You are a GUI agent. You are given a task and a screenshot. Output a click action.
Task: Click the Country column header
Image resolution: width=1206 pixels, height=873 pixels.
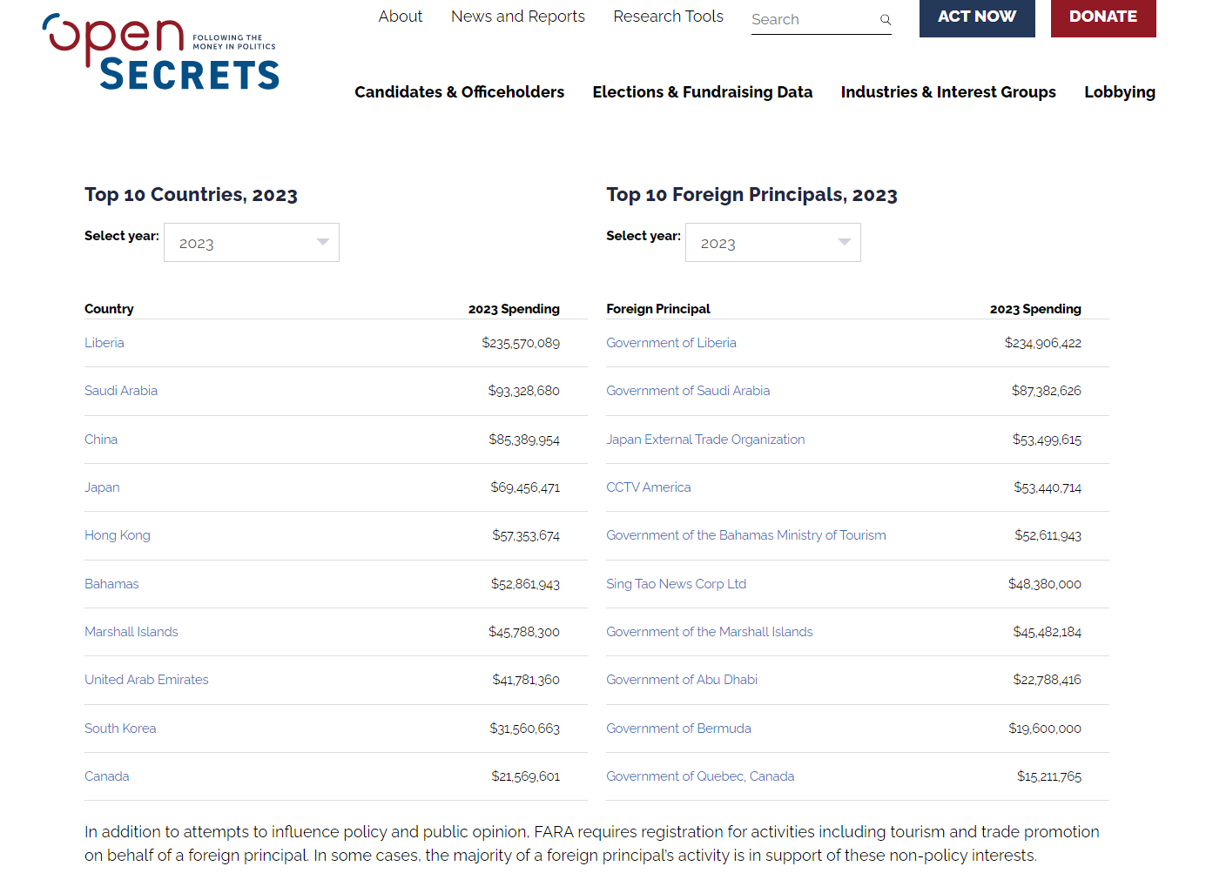point(109,309)
